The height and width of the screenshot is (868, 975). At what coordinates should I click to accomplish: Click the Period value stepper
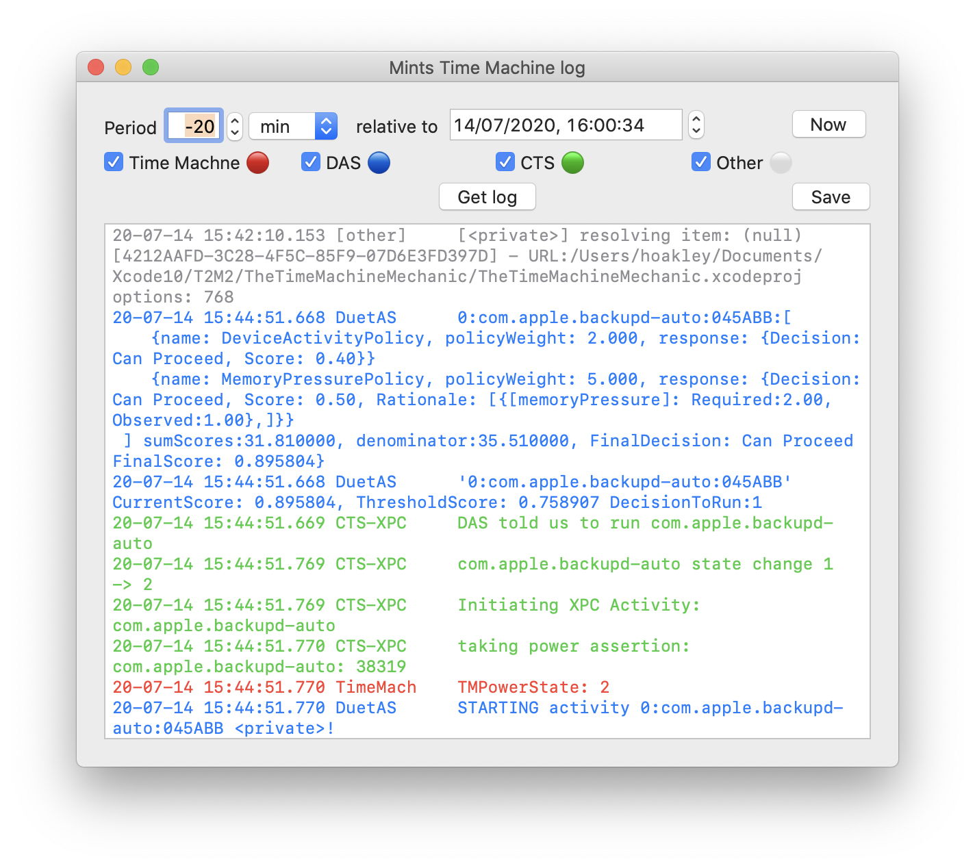pos(234,126)
